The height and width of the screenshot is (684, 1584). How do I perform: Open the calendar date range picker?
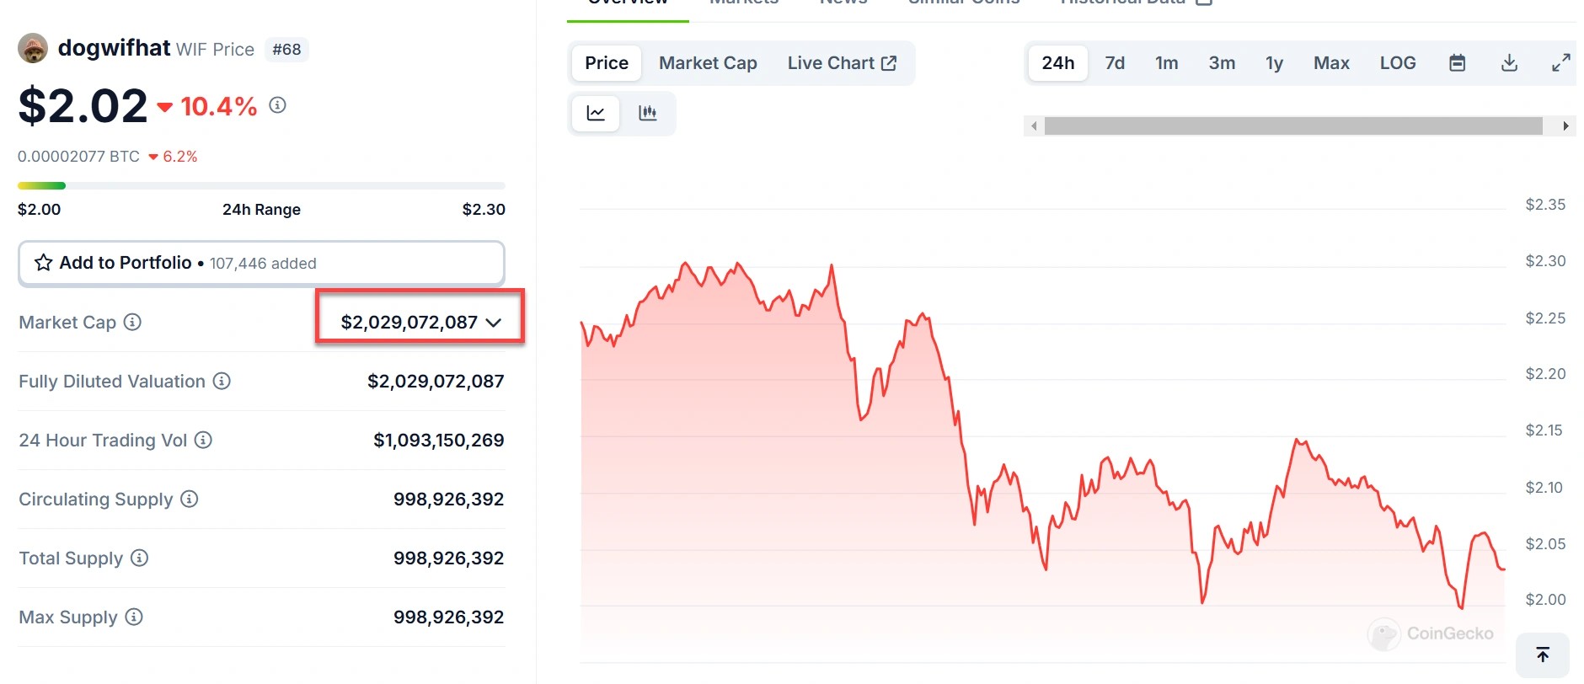pyautogui.click(x=1457, y=63)
